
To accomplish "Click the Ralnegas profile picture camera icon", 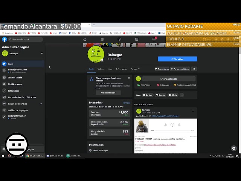I will click(x=102, y=60).
